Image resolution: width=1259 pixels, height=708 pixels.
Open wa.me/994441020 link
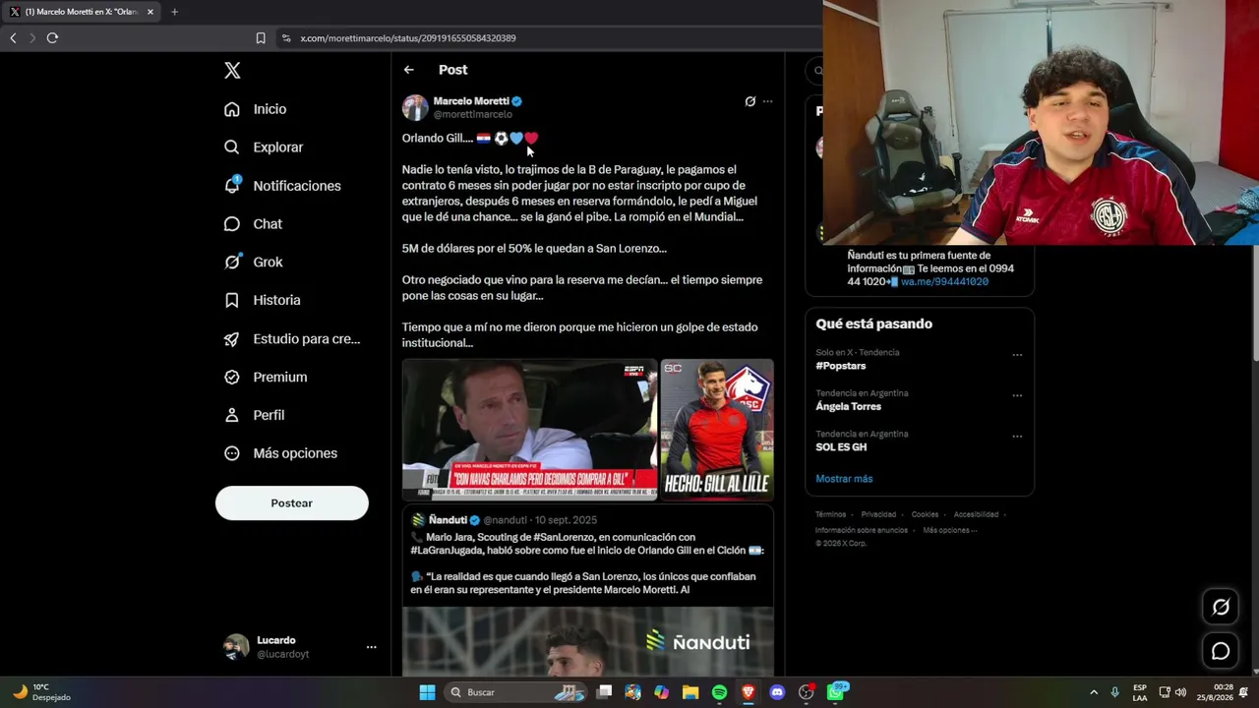pos(944,281)
